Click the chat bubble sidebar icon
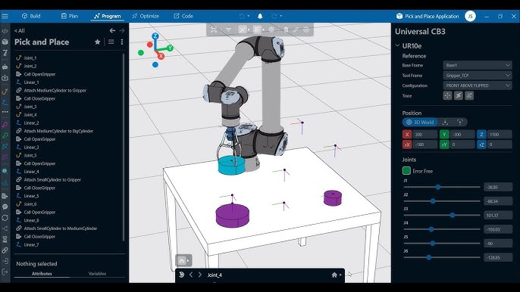 click(x=5, y=207)
